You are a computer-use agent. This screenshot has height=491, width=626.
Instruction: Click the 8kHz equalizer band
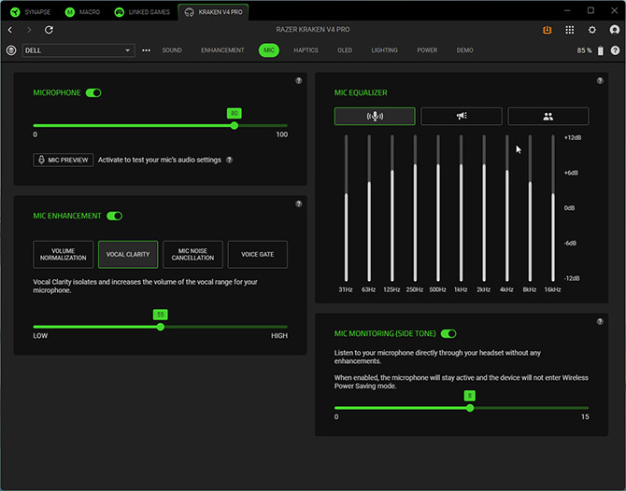(x=530, y=208)
